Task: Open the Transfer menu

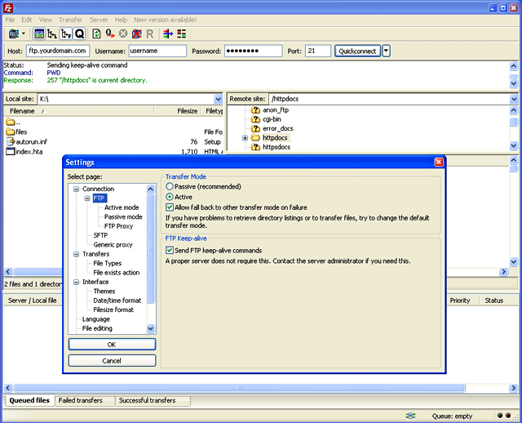Action: tap(70, 20)
